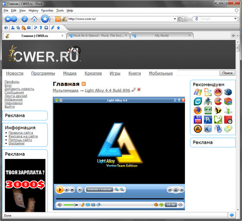Open the Photoshop Ps icon in Рекомендуем

[208, 120]
